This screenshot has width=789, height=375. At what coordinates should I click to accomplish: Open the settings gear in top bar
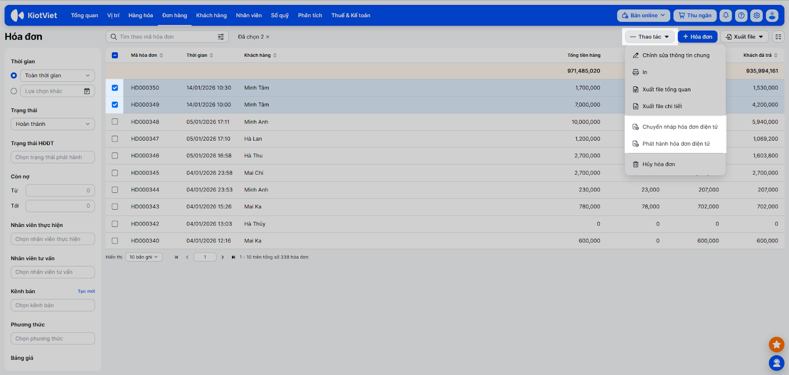coord(756,15)
